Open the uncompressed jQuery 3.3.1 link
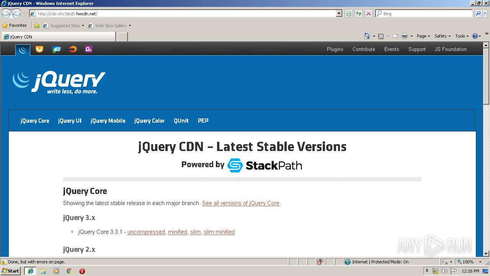 tap(146, 232)
